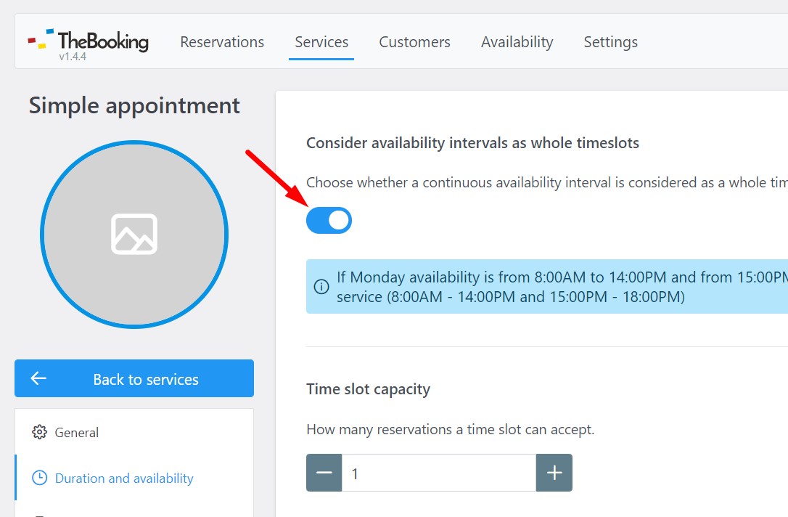Click the Monday availability info notice
This screenshot has width=788, height=517.
pos(547,287)
